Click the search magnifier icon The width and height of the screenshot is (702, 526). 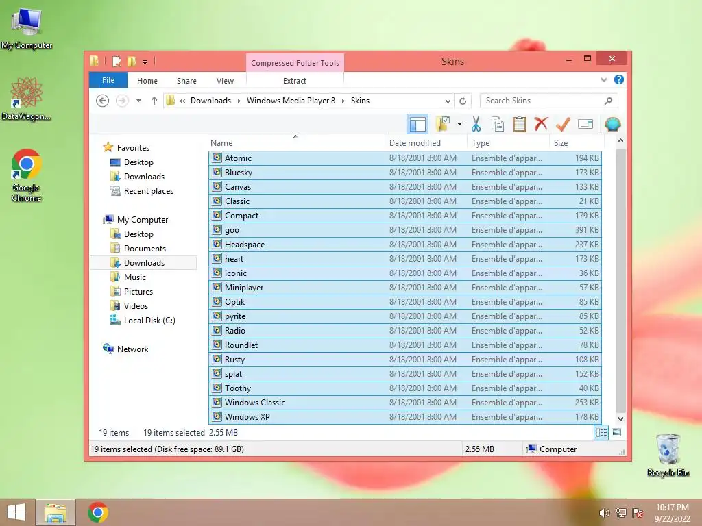(x=608, y=101)
